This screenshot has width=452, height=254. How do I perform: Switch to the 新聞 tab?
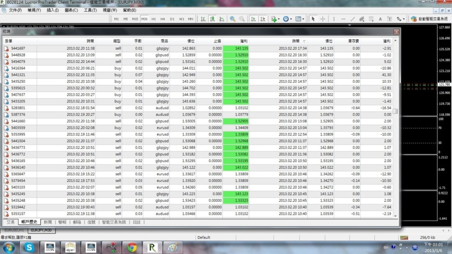48,222
